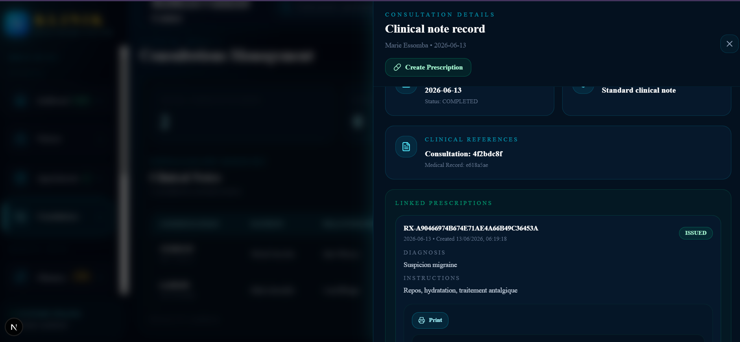Click the pill icon in Create Prescription
Viewport: 740px width, 342px height.
point(397,67)
